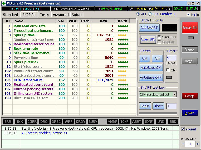Click the DRDY status indicator
201x150 pixels.
81,121
